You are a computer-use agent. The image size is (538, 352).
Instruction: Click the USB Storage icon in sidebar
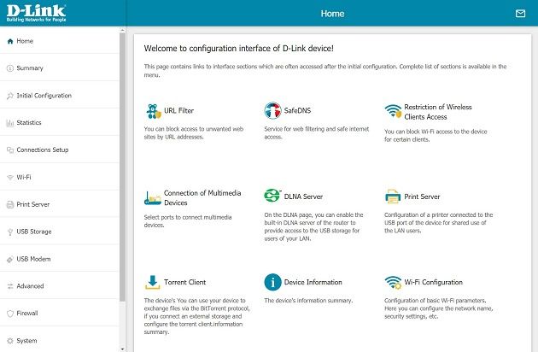point(10,232)
